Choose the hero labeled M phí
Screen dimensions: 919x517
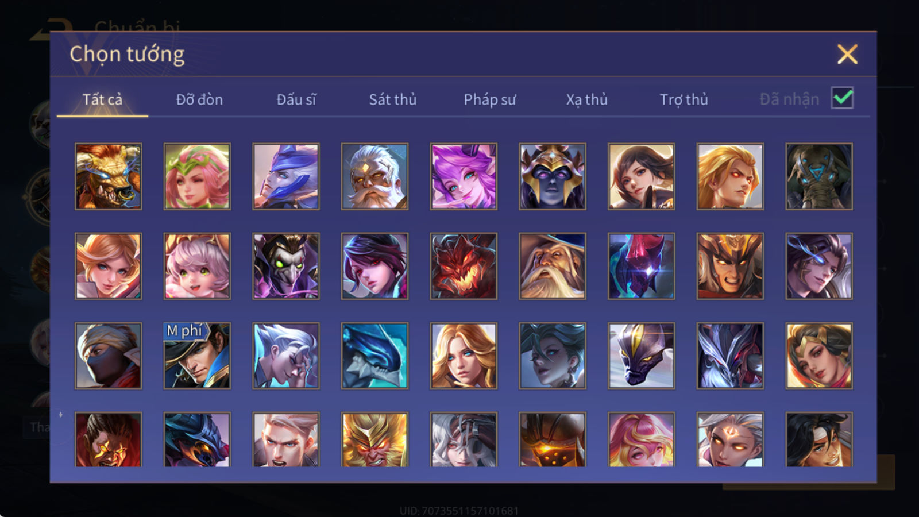coord(197,356)
